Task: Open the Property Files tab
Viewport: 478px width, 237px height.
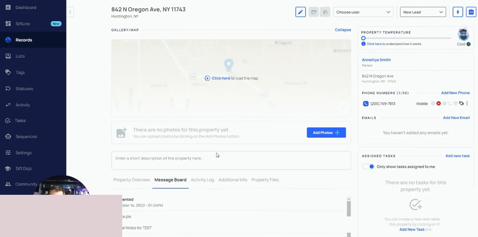Action: [x=265, y=180]
